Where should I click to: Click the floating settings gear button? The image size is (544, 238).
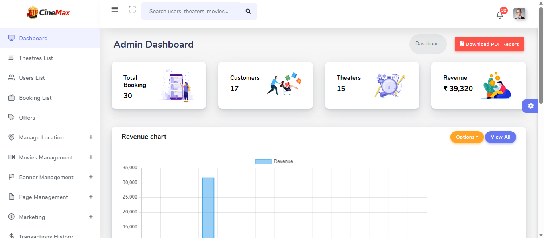click(530, 106)
